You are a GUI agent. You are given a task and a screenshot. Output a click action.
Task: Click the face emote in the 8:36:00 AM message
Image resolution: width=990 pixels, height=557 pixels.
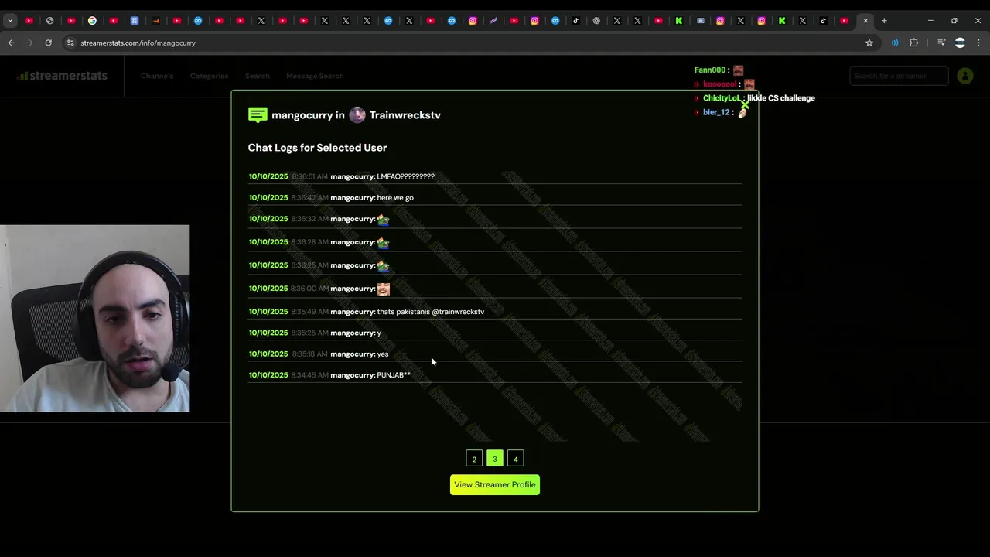(x=383, y=289)
